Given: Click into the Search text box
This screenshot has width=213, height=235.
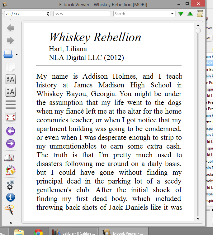Looking at the screenshot, I should point(142,14).
